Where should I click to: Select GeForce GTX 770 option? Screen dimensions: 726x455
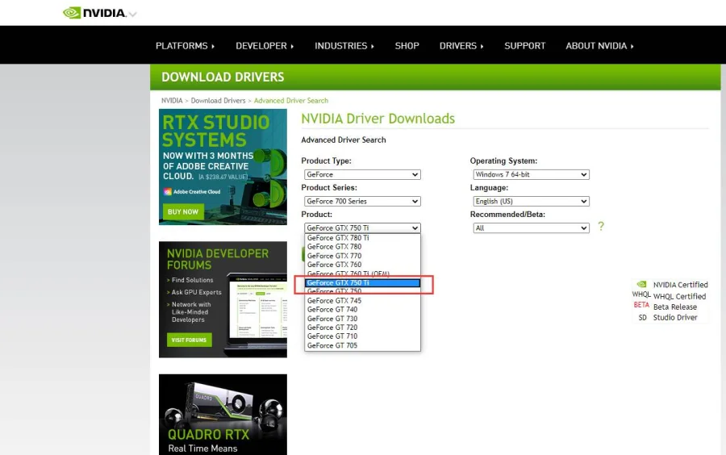(362, 256)
